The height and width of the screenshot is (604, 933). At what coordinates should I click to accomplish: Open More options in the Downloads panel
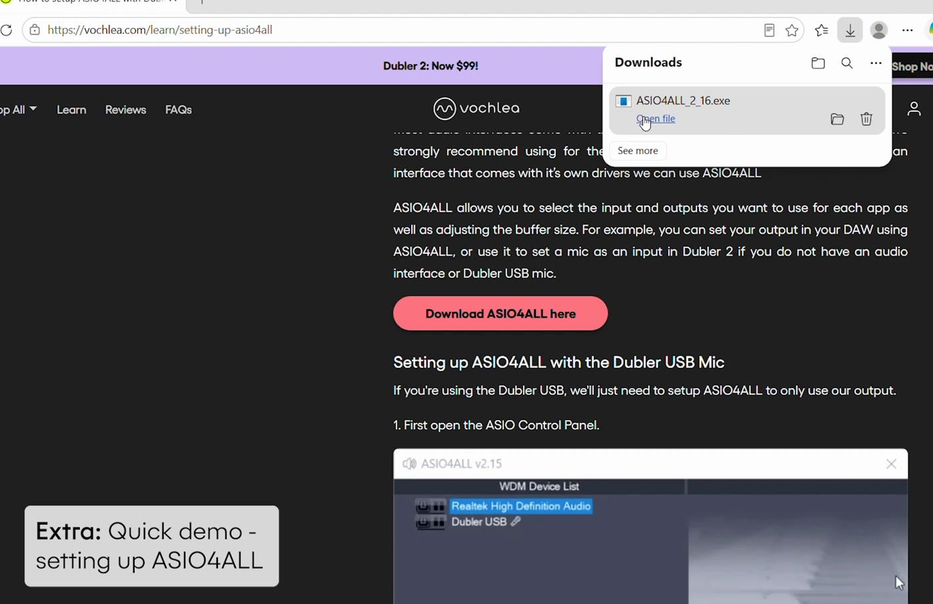click(876, 63)
